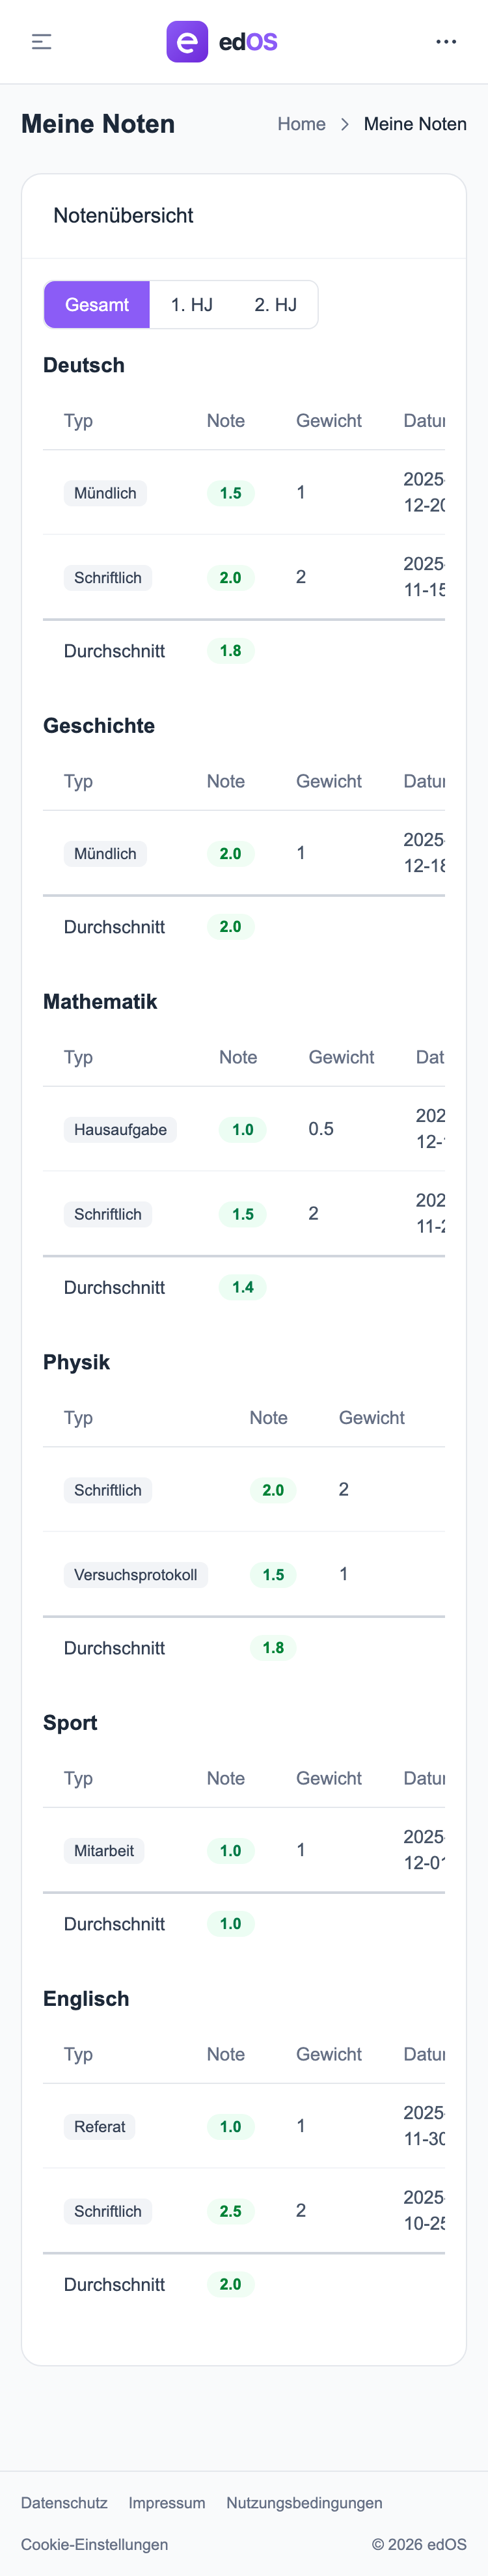Click the Physik Versuchsprotokoll type chip
This screenshot has height=2576, width=488.
click(135, 1574)
